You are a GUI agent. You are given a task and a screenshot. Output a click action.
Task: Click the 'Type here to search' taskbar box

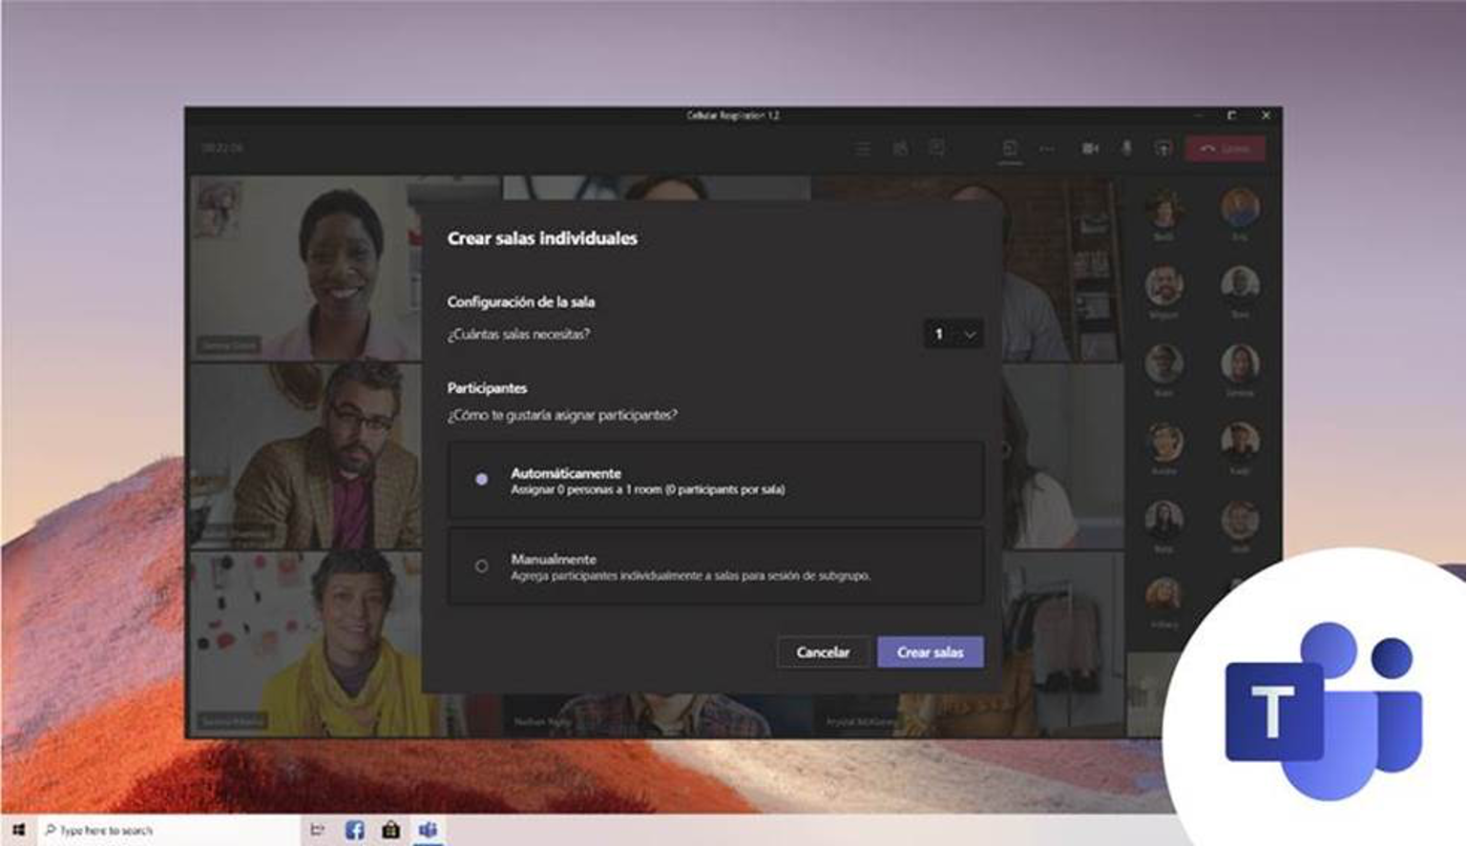click(168, 830)
